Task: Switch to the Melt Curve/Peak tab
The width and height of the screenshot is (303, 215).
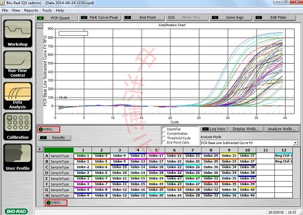Action: (x=100, y=18)
